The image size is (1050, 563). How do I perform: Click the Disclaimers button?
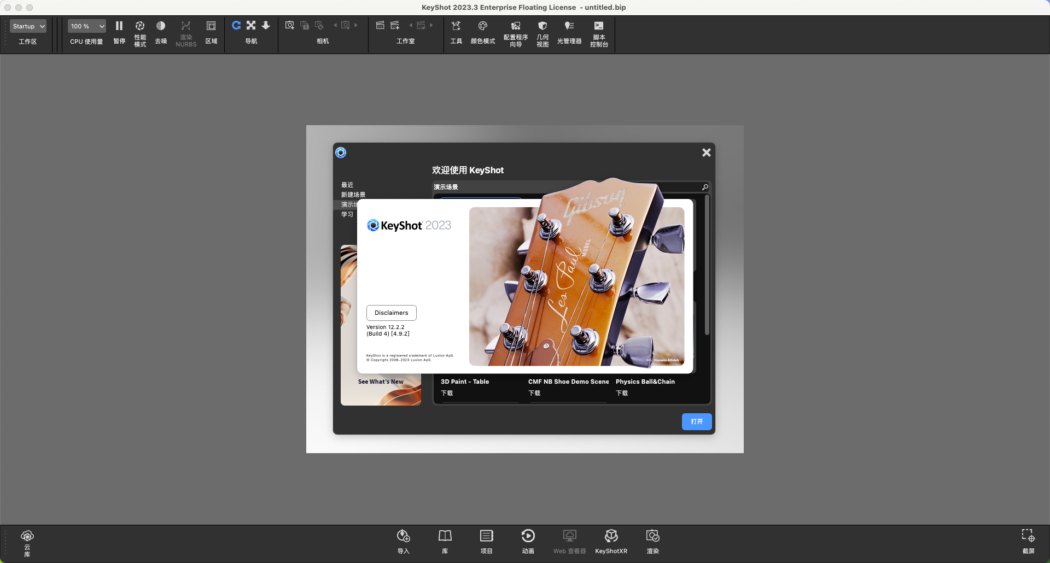pos(392,313)
